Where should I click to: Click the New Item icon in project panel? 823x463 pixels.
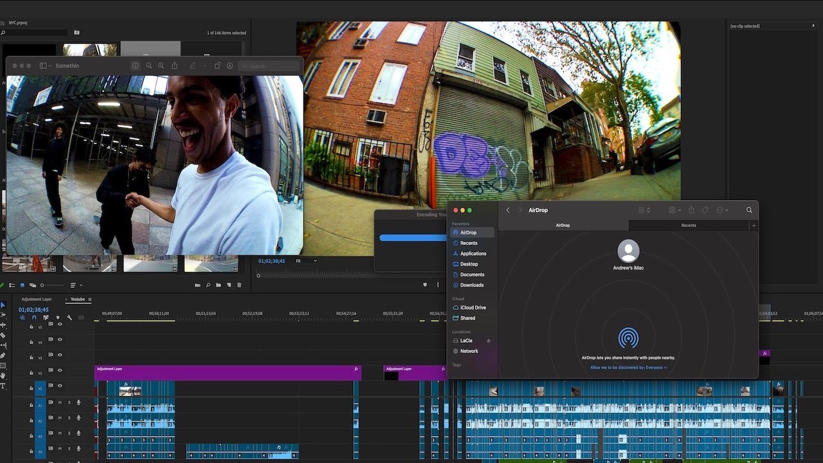[229, 285]
